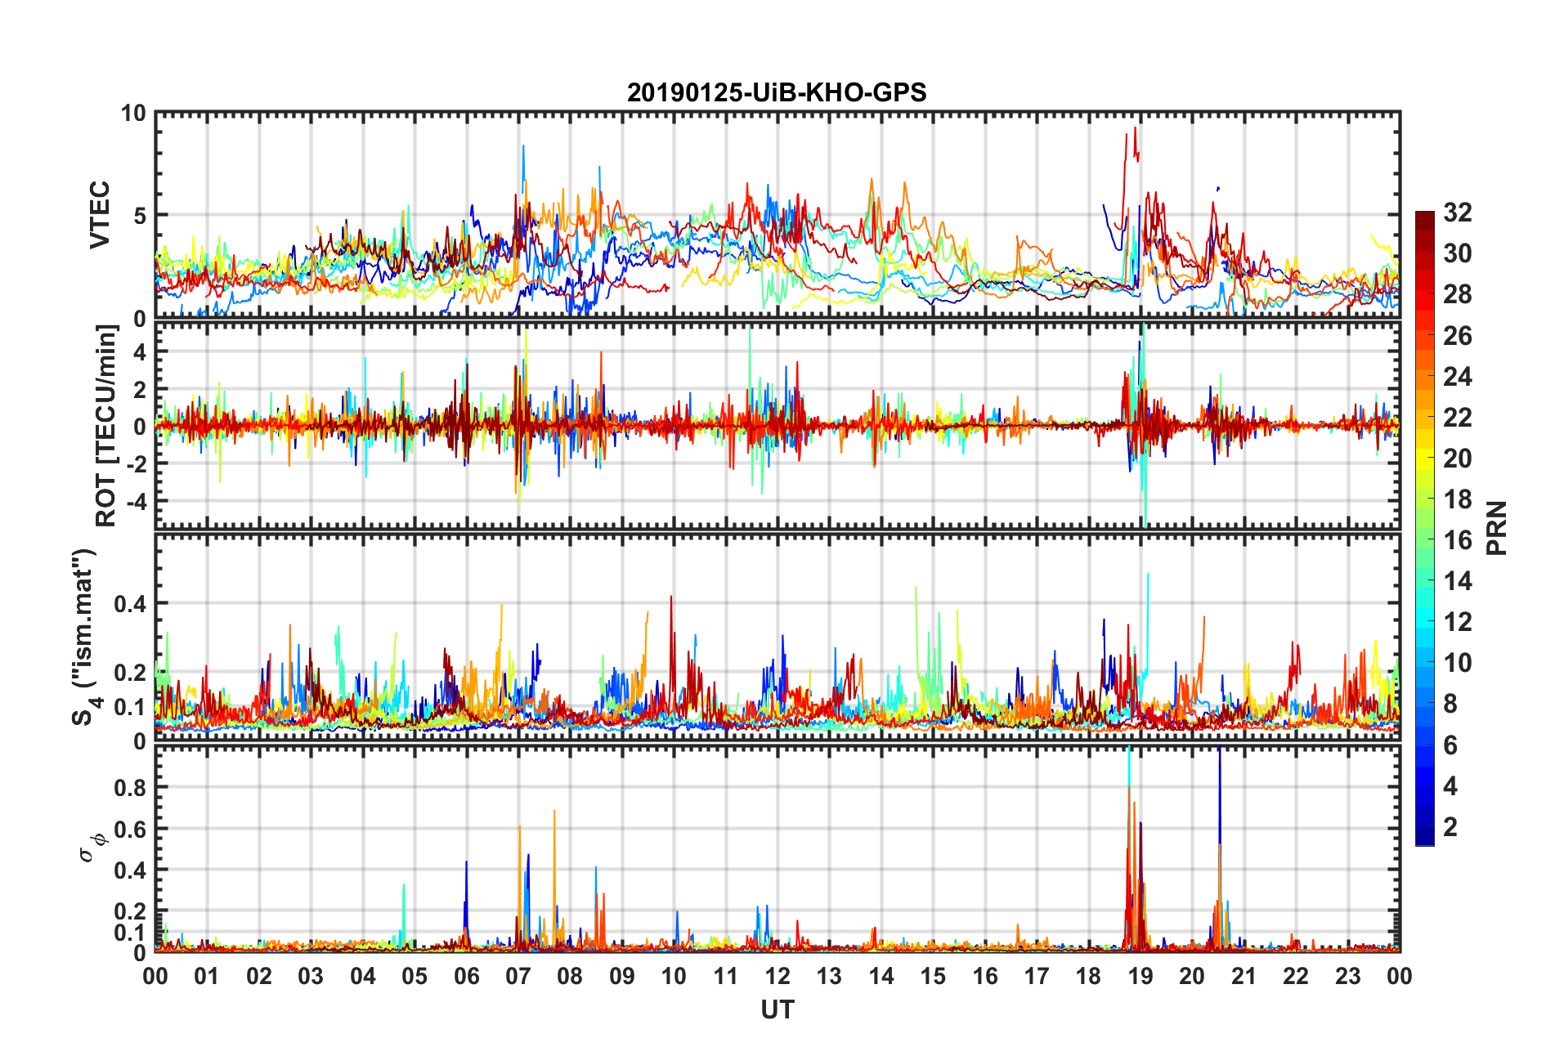Click the UT x-axis label

point(777,1010)
